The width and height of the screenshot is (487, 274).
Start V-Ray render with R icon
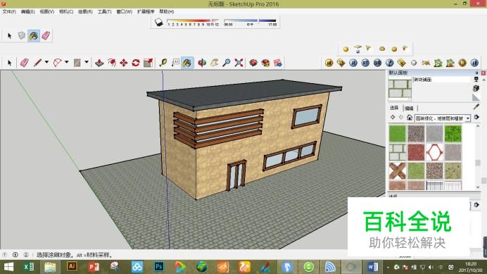353,63
